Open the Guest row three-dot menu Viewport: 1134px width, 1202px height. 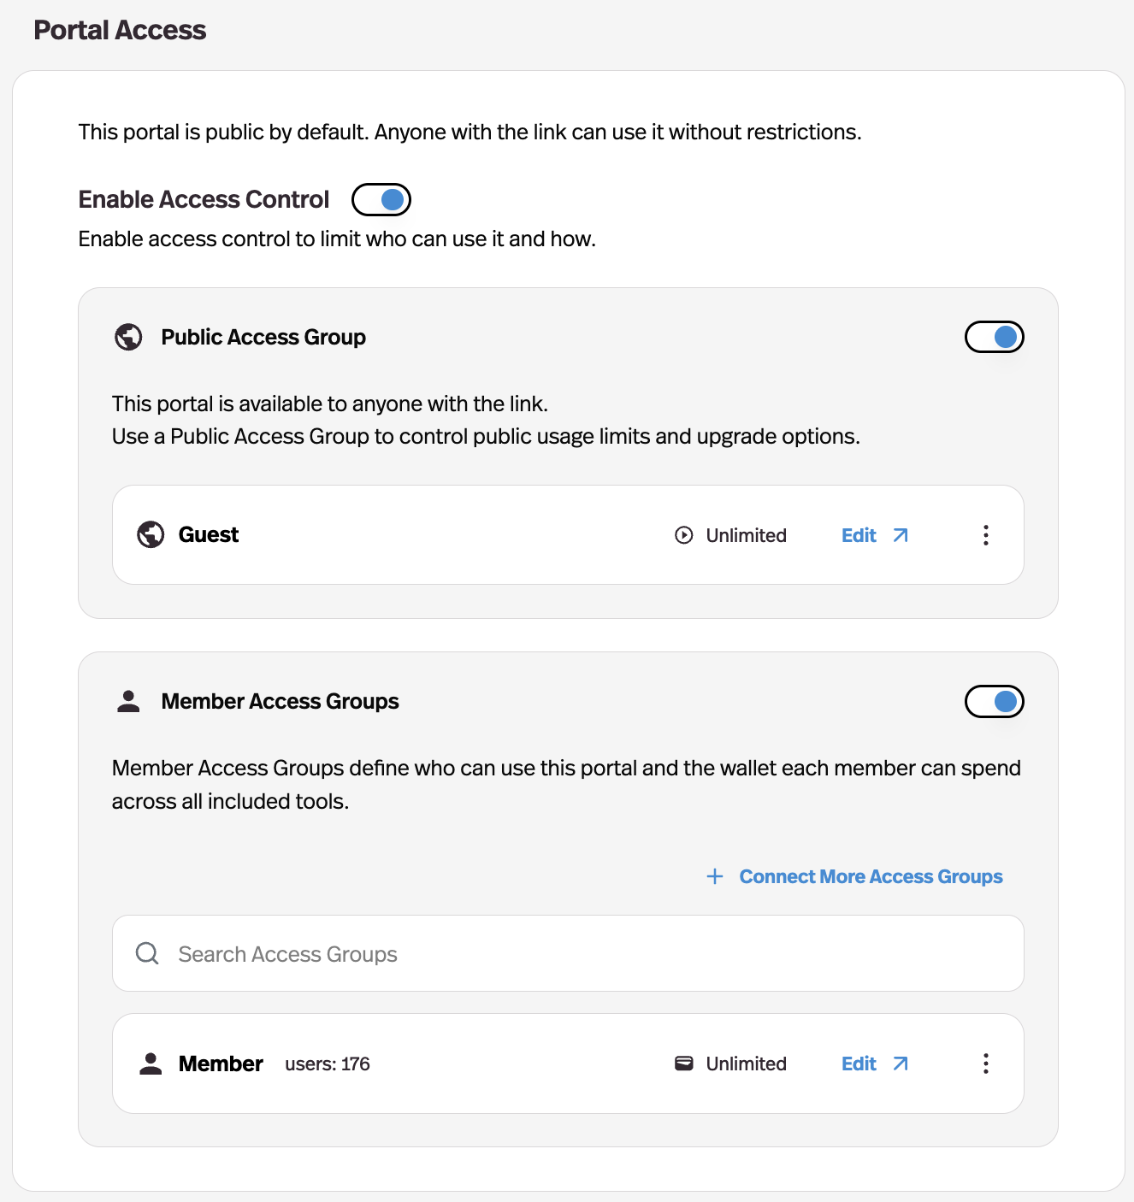coord(986,535)
